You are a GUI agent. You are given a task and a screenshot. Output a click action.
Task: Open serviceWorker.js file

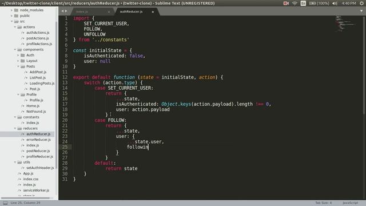(36, 191)
